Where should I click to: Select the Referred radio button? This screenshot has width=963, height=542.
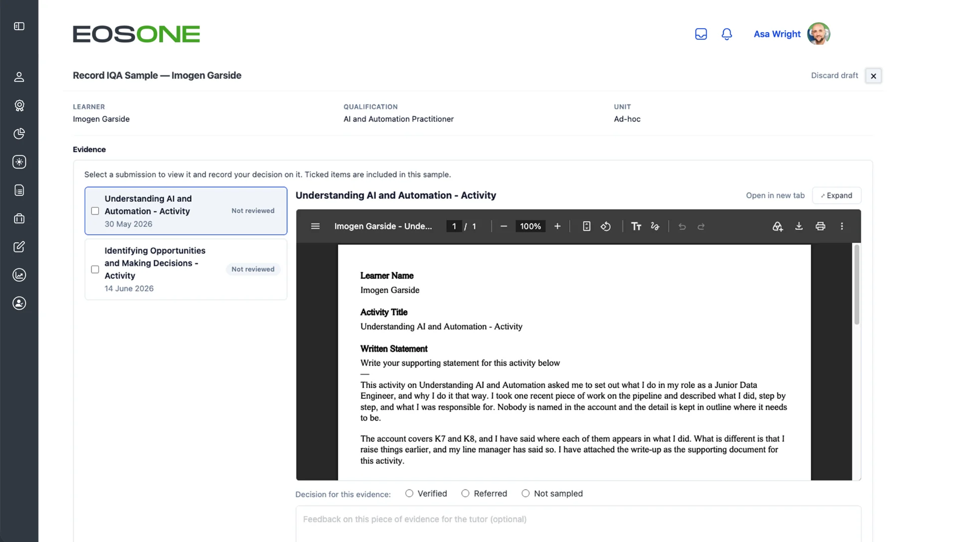(x=465, y=493)
